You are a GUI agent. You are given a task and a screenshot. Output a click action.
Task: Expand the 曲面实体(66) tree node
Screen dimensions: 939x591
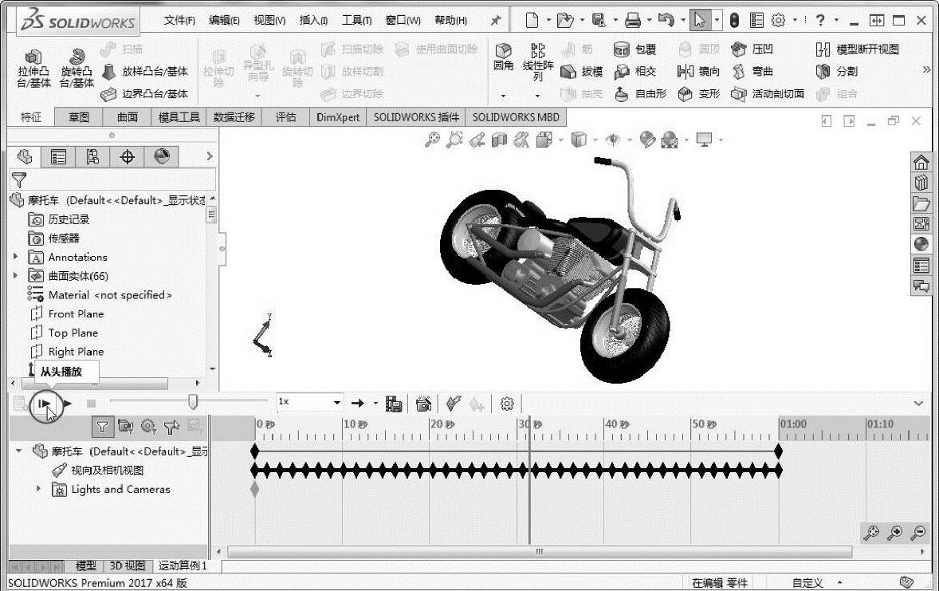tap(15, 276)
